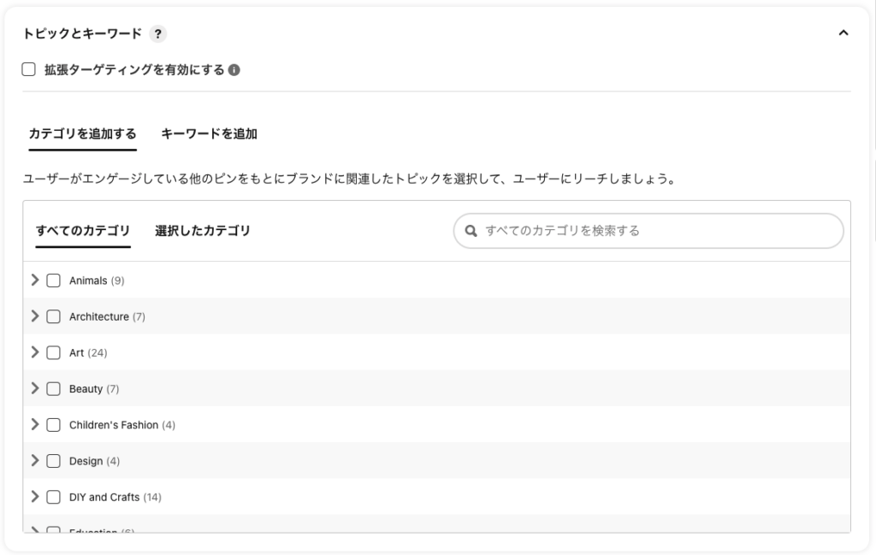Expand the Children's Fashion category chevron
This screenshot has width=876, height=555.
pos(34,424)
